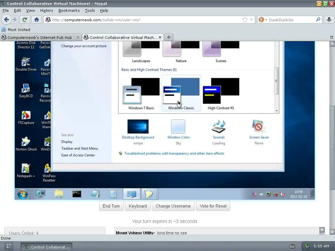
Task: Open the Display link under See also
Action: click(67, 142)
